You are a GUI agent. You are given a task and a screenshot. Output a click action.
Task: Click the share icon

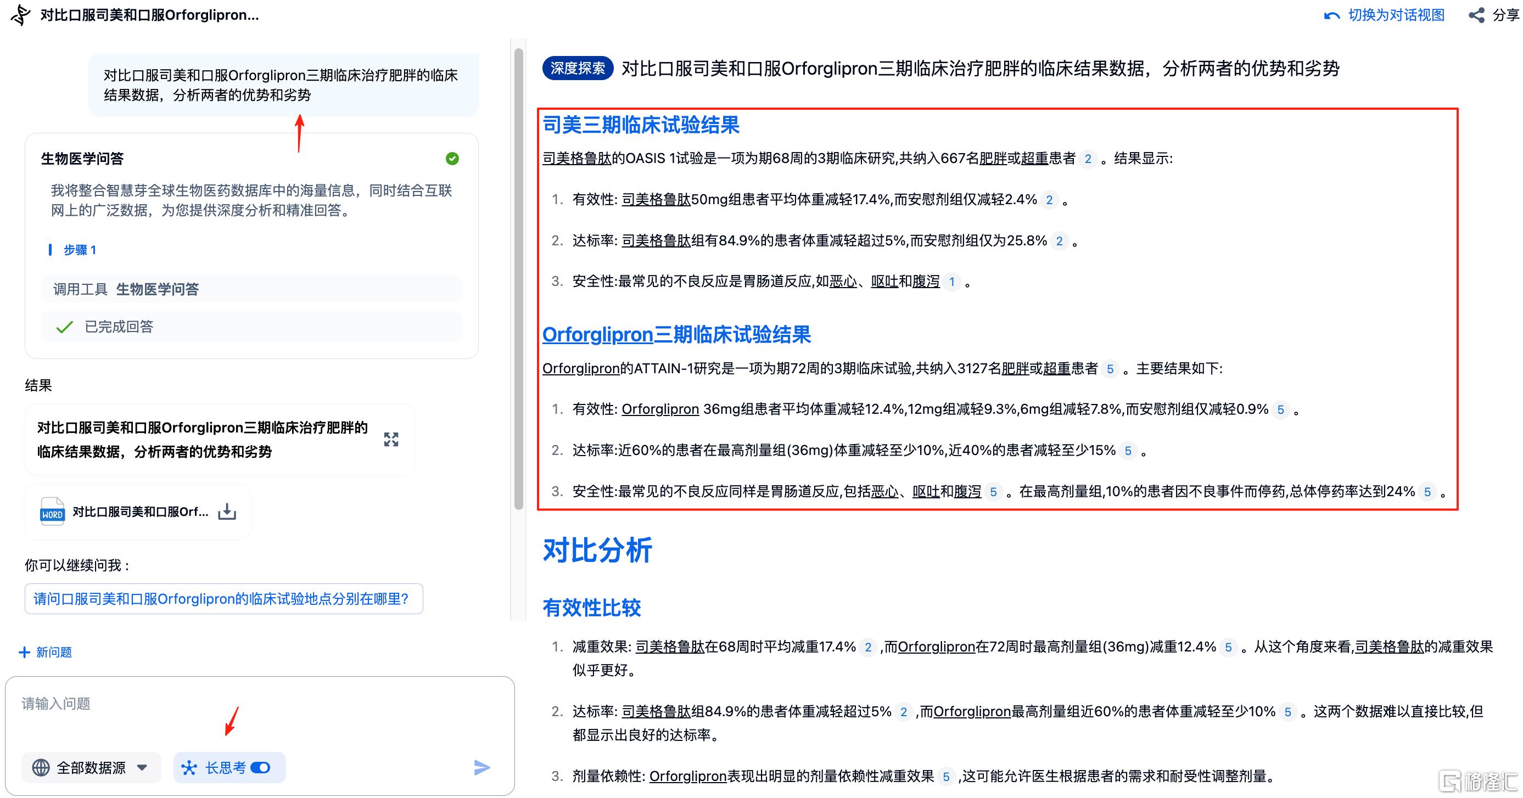tap(1477, 15)
